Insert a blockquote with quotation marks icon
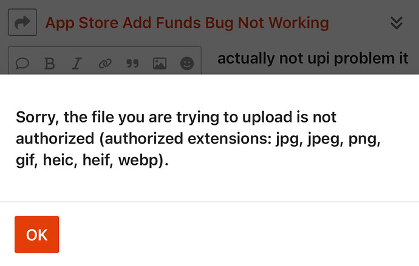The height and width of the screenshot is (266, 419). 132,63
